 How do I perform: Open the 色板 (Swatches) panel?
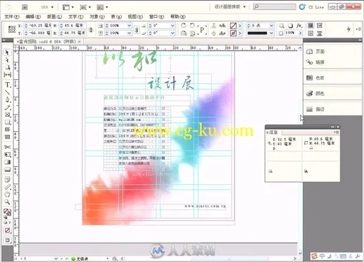coord(316,78)
